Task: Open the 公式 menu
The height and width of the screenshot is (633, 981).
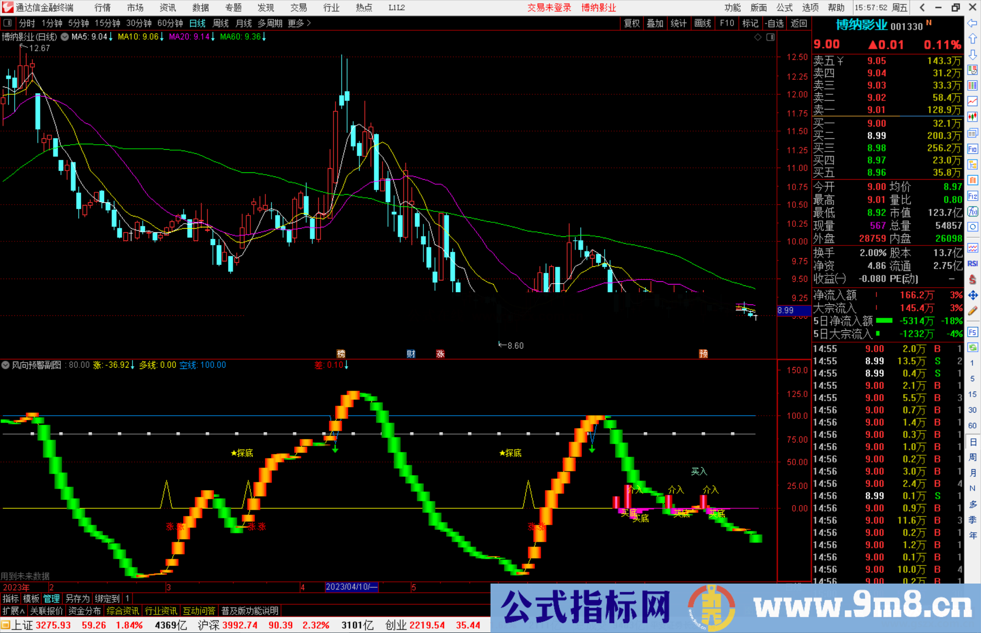Action: (783, 8)
